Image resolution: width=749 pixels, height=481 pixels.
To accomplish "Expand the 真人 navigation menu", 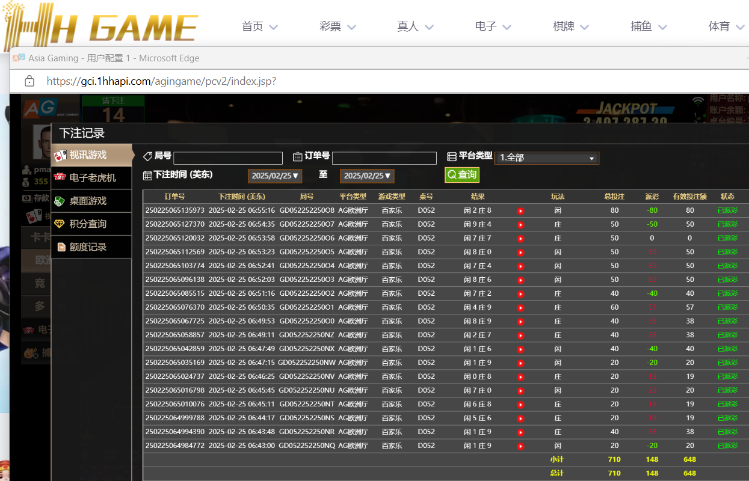I will pos(415,26).
